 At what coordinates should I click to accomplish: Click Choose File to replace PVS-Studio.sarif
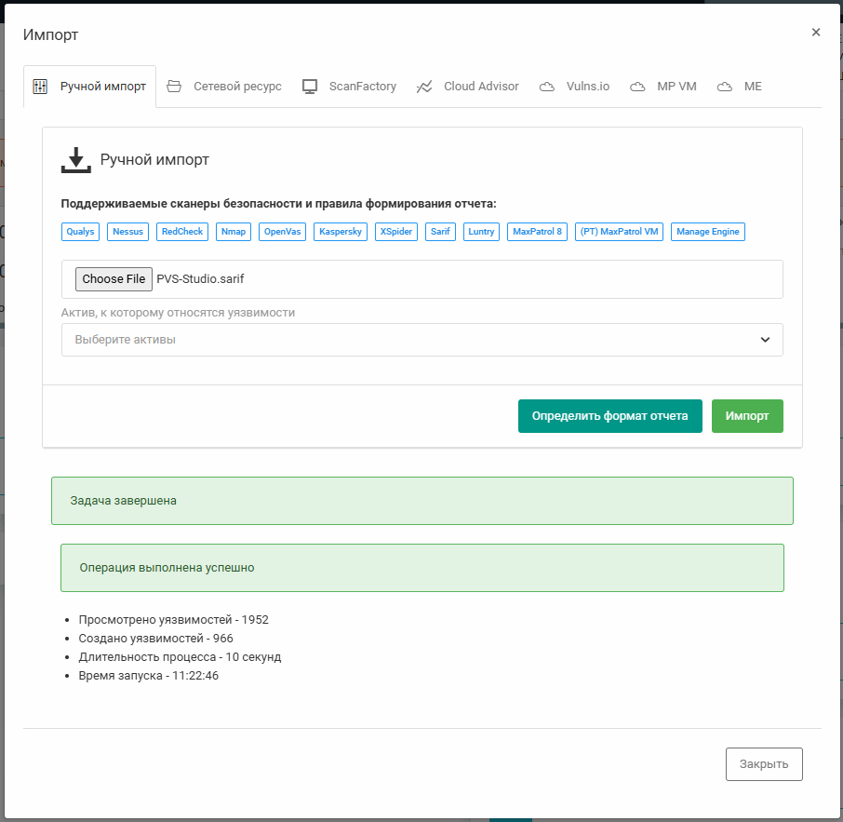[x=114, y=278]
